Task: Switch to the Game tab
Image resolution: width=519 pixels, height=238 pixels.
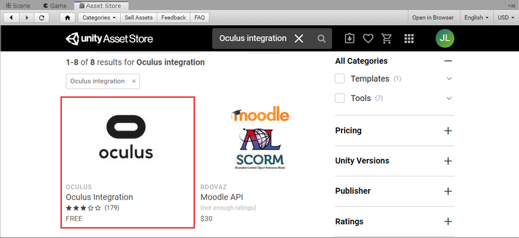Action: [55, 6]
